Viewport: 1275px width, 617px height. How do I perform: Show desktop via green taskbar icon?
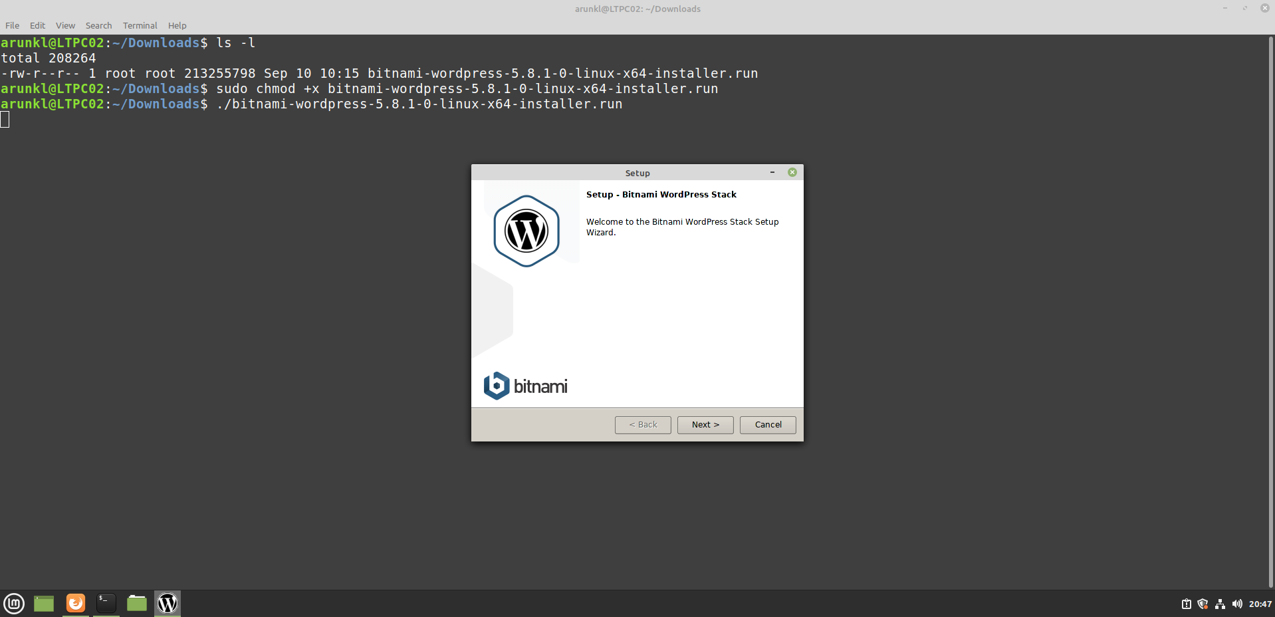pos(44,604)
